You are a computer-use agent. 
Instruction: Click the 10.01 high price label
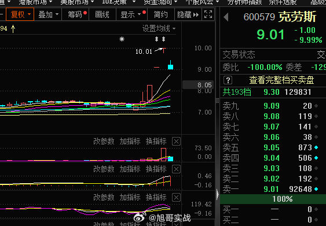coord(144,51)
